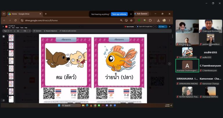This screenshot has width=223, height=118.
Task: Open a new Chrome tab
Action: click(46, 14)
